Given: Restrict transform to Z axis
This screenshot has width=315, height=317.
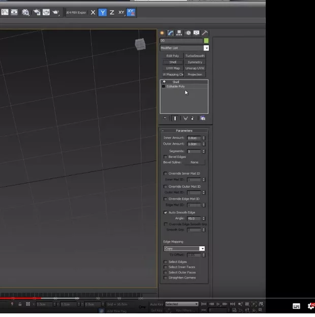Looking at the screenshot, I should [112, 12].
